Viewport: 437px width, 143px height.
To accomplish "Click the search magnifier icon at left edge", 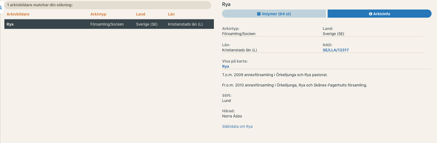I will 1,8.
